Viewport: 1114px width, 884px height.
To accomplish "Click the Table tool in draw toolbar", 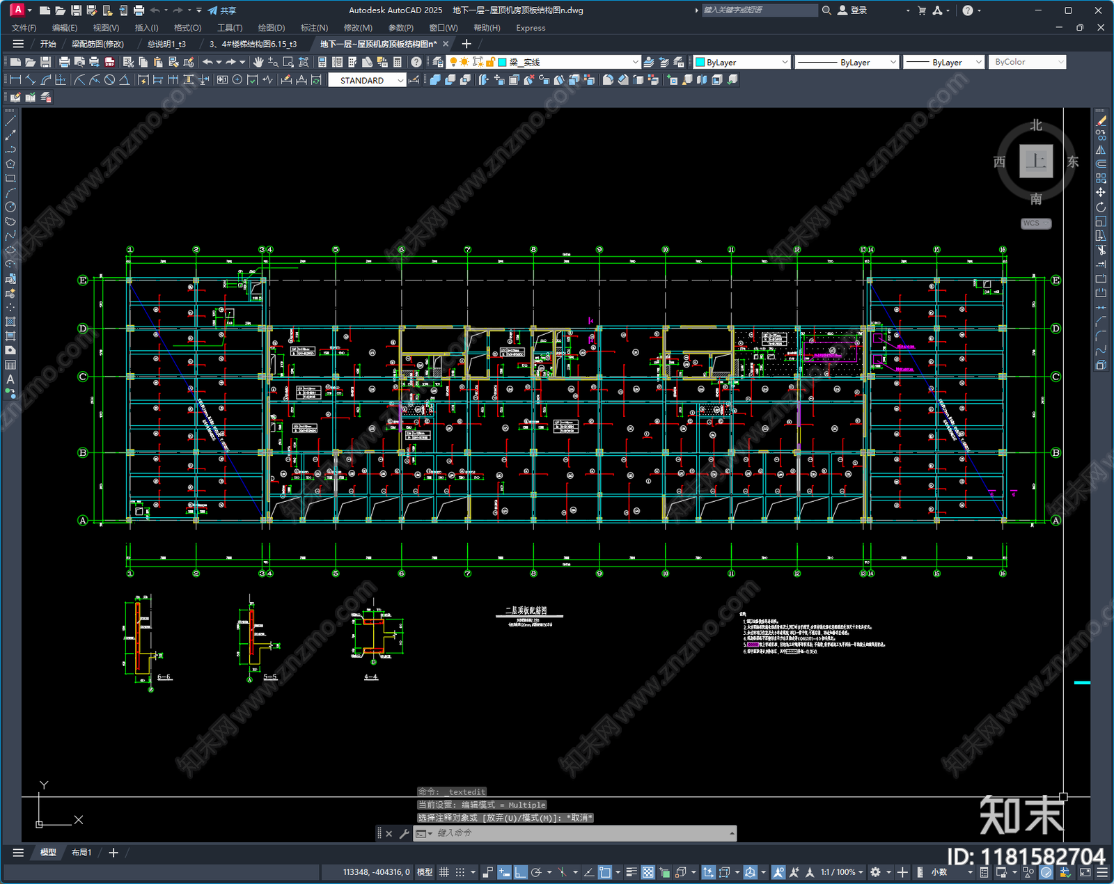I will tap(10, 365).
